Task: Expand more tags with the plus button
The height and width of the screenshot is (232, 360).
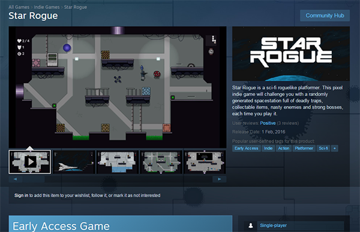Action: click(x=335, y=148)
